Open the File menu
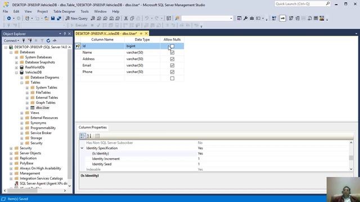Screen dimensions: 360x202 pos(5,11)
